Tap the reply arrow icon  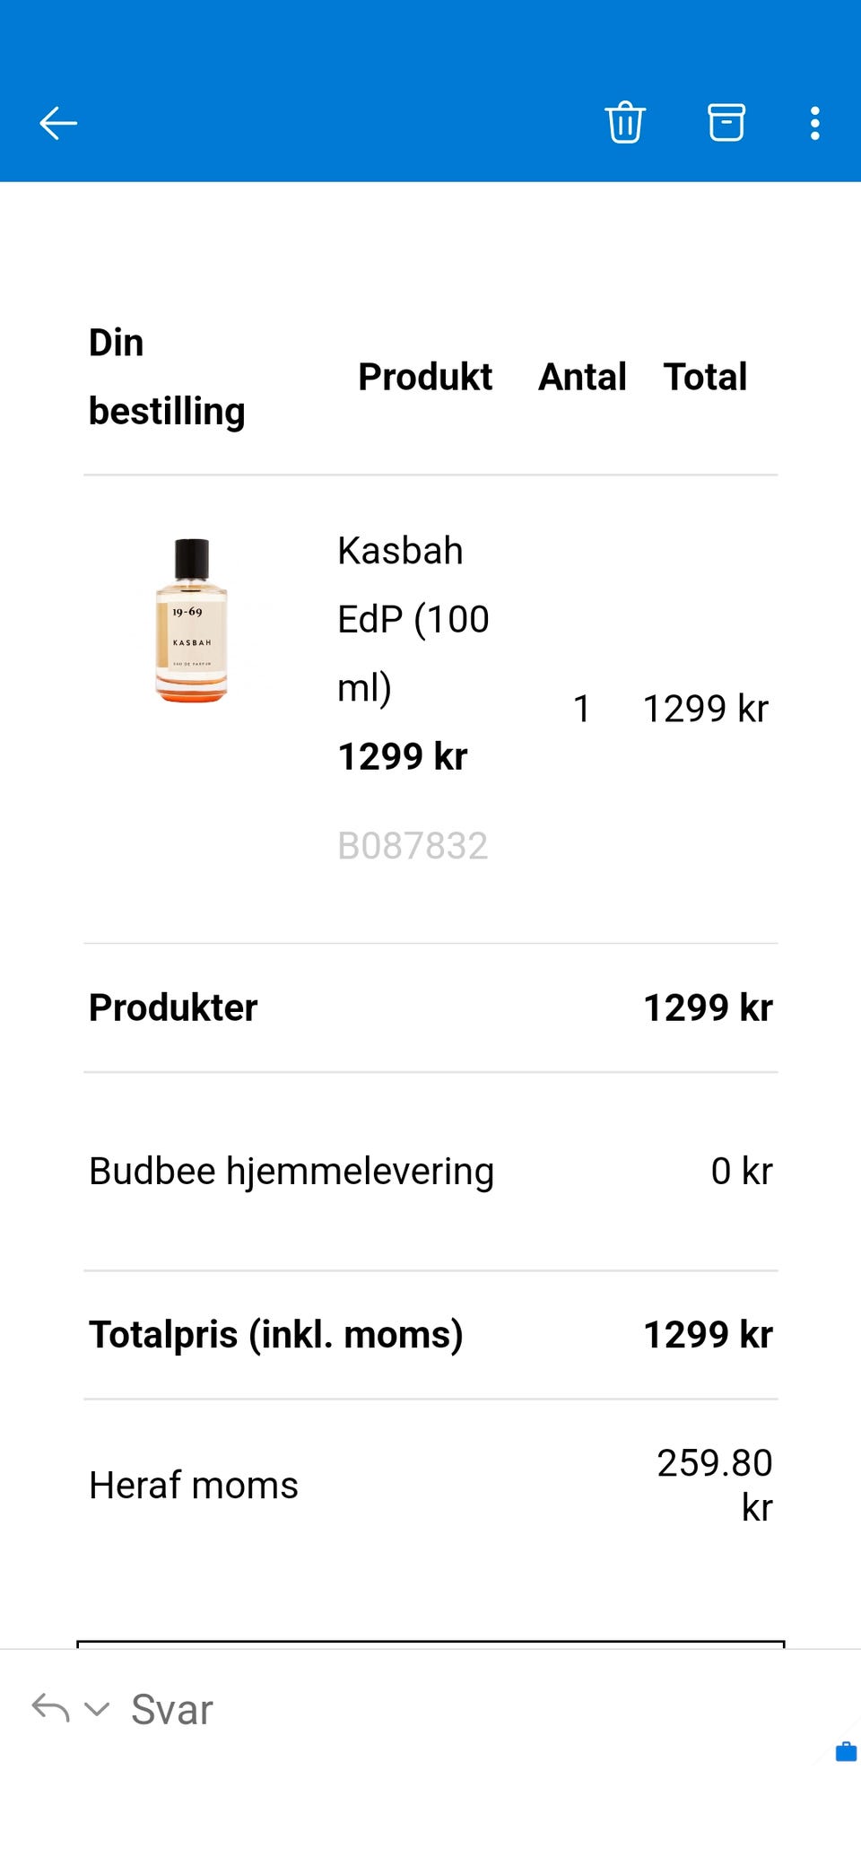pyautogui.click(x=50, y=1708)
